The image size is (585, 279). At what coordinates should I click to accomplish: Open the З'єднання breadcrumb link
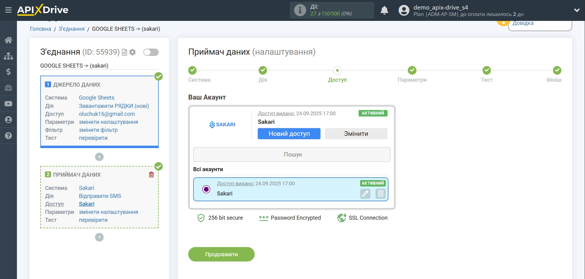coord(71,29)
